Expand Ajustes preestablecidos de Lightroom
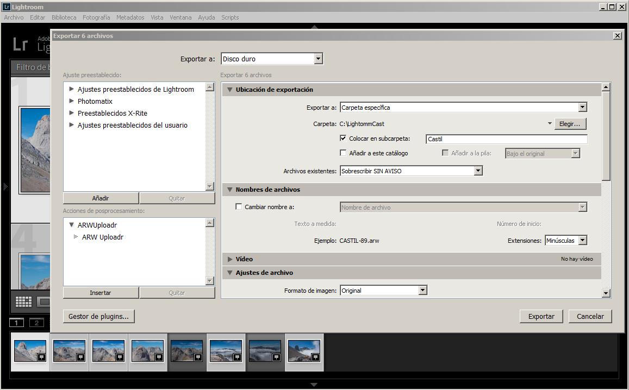629x390 pixels. point(71,89)
